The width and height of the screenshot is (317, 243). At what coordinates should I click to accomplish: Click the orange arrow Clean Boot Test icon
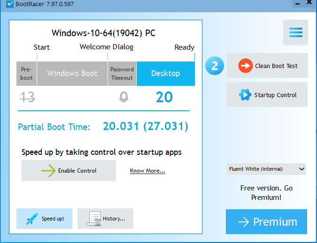(x=245, y=66)
